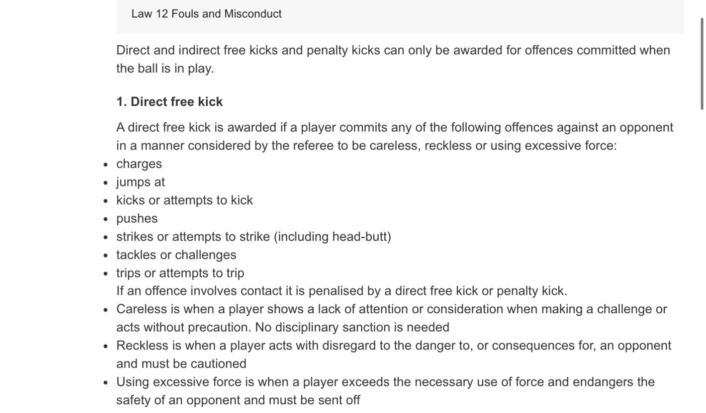706x413 pixels.
Task: Click the bullet point beside charges
Action: coord(105,165)
